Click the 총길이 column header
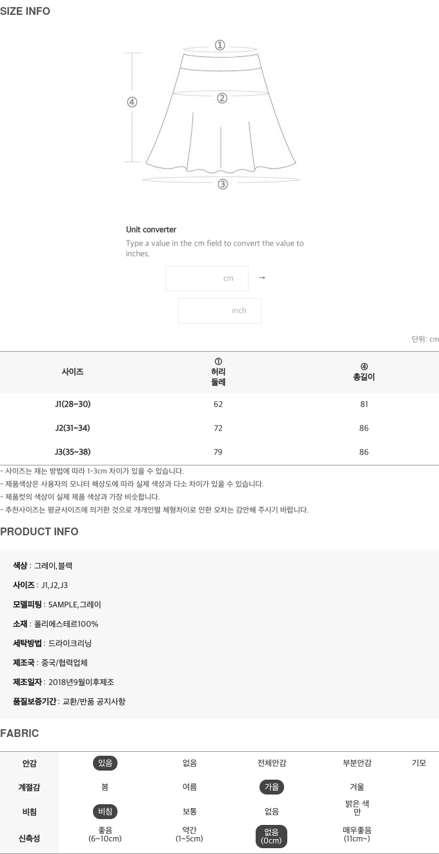The width and height of the screenshot is (439, 854). (x=364, y=372)
